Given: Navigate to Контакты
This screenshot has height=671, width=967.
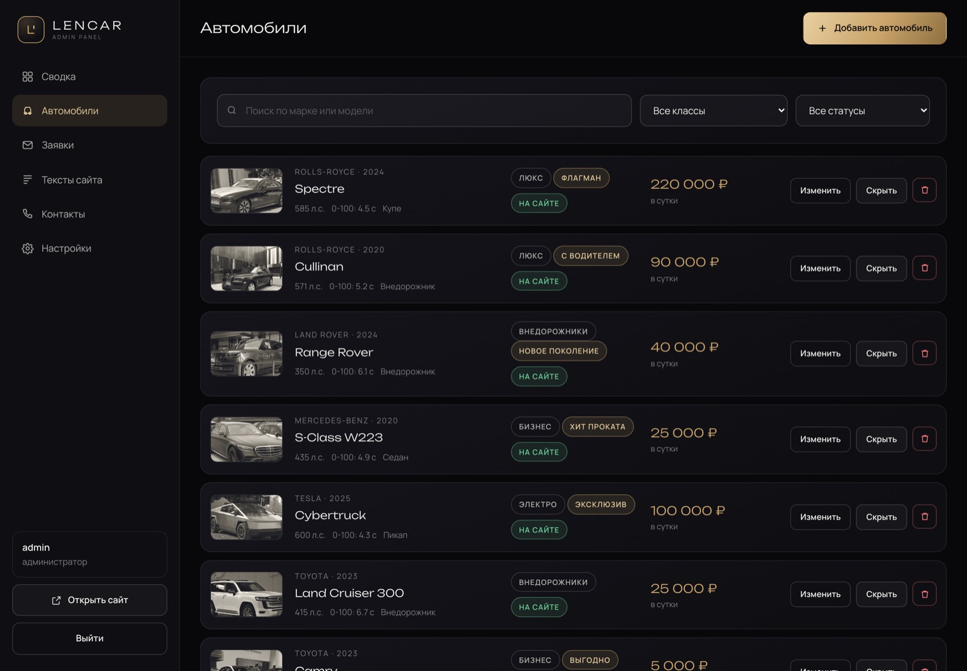Looking at the screenshot, I should pyautogui.click(x=89, y=214).
